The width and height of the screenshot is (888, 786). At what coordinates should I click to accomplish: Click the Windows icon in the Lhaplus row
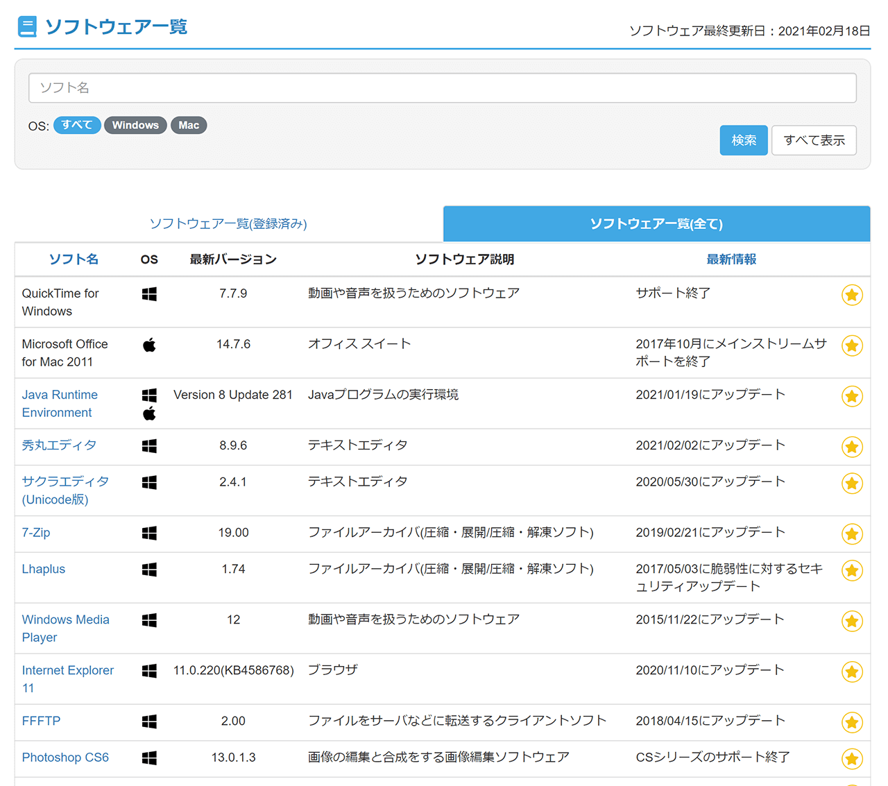point(149,570)
